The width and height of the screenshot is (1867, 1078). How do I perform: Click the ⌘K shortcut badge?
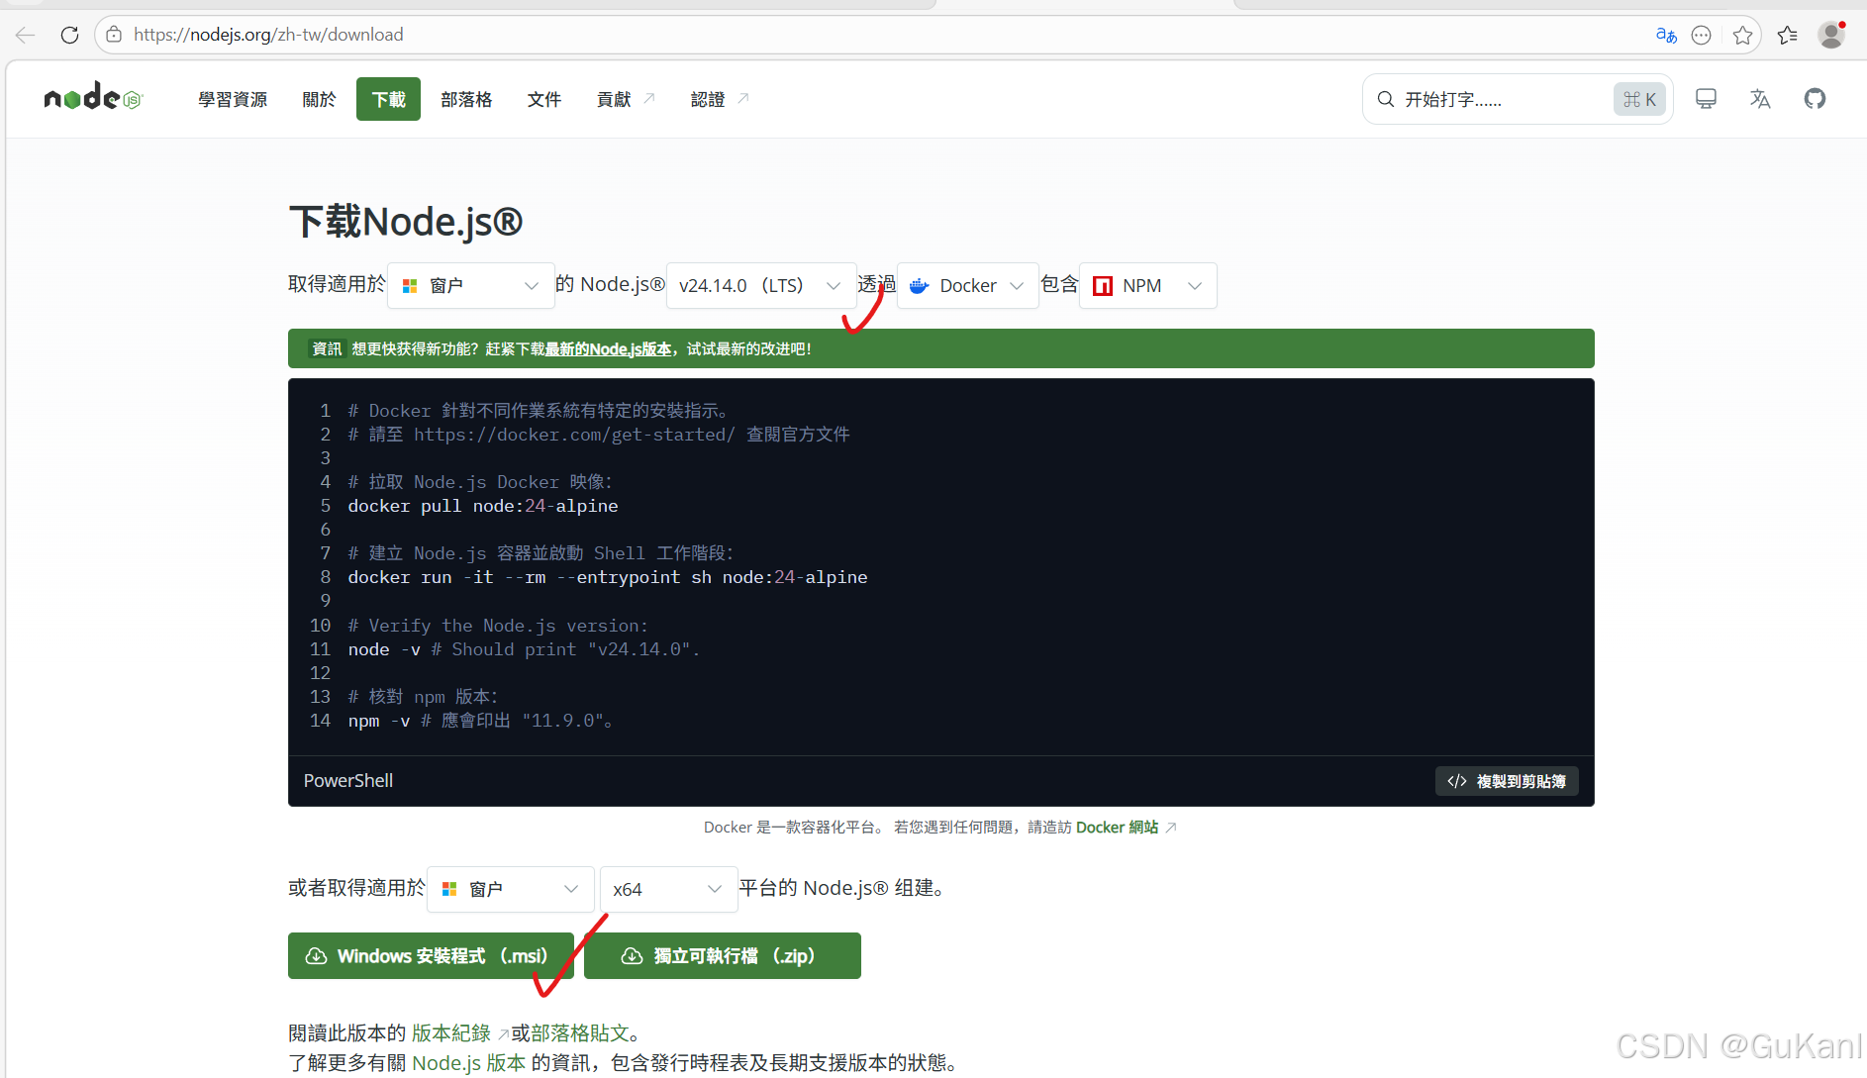pyautogui.click(x=1639, y=99)
